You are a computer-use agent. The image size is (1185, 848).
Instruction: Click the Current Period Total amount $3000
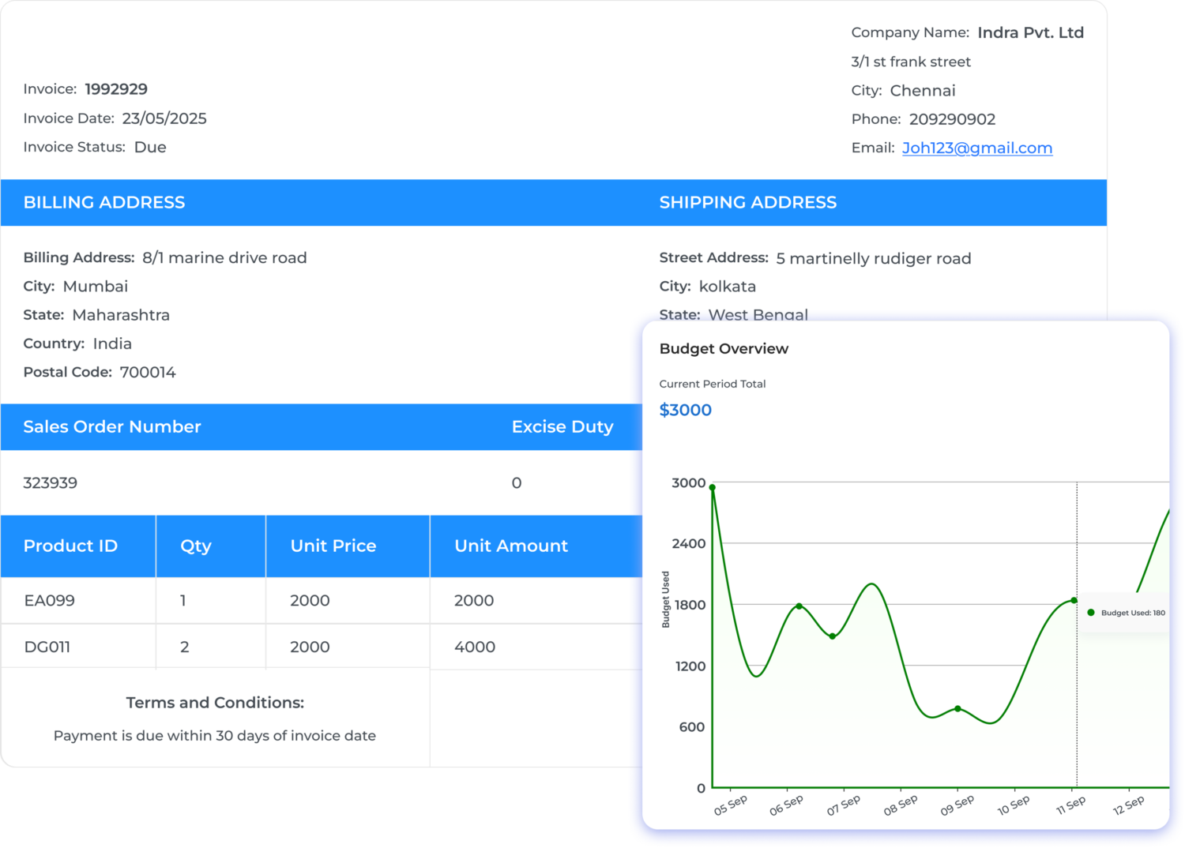point(685,410)
